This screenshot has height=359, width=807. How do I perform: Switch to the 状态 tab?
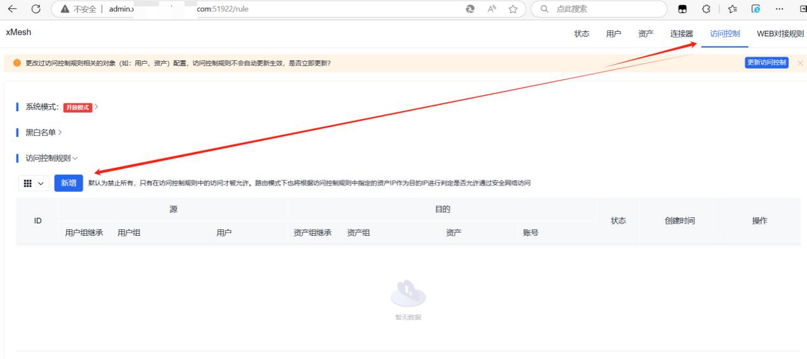(x=582, y=34)
